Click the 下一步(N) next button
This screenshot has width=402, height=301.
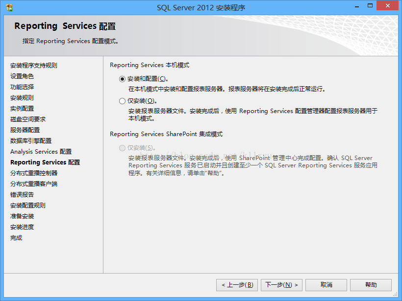click(281, 285)
